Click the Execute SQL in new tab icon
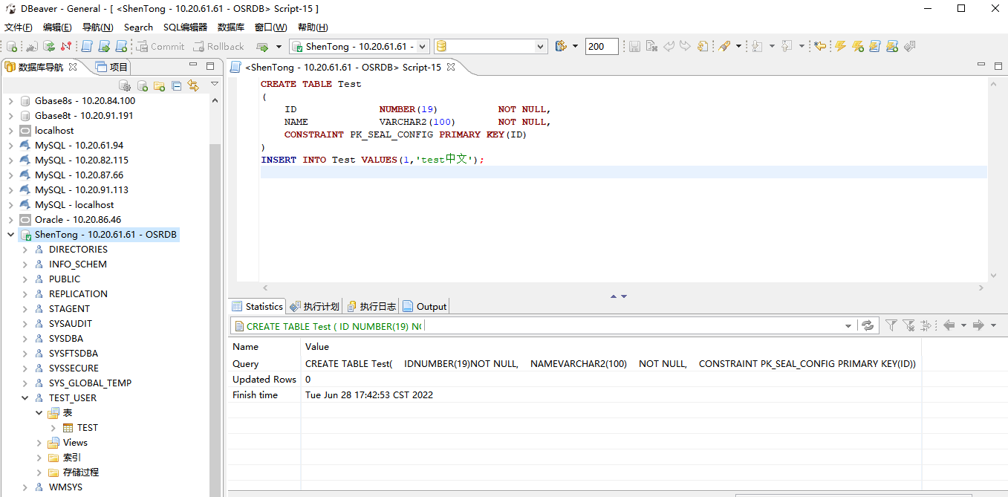Image resolution: width=1008 pixels, height=497 pixels. 857,46
